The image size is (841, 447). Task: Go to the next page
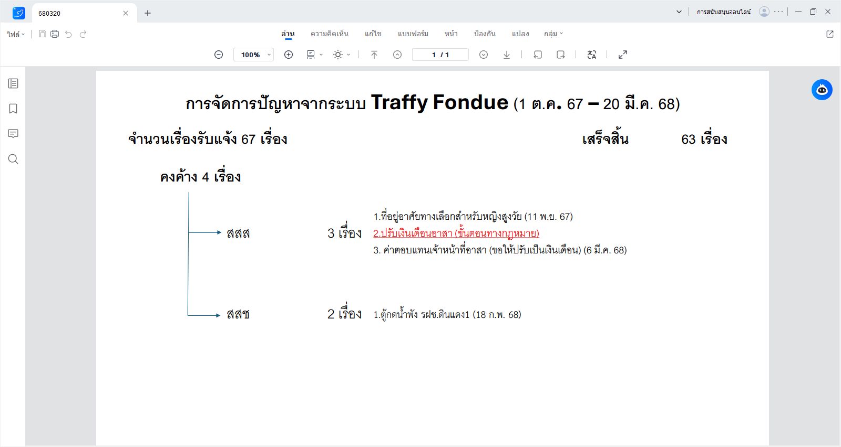click(x=484, y=55)
